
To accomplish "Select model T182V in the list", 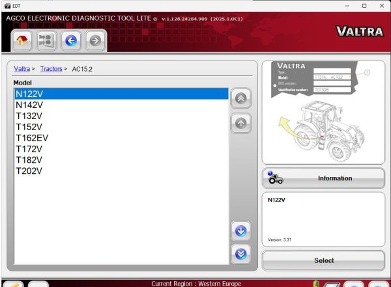I will 121,159.
